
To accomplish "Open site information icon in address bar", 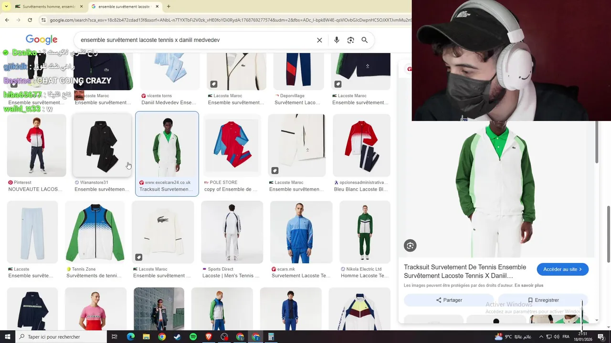I will click(x=43, y=20).
